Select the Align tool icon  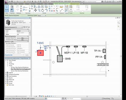35,7
